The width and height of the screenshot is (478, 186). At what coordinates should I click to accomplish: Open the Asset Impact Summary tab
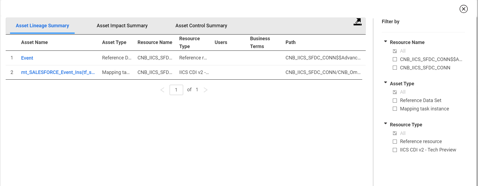[x=122, y=26]
